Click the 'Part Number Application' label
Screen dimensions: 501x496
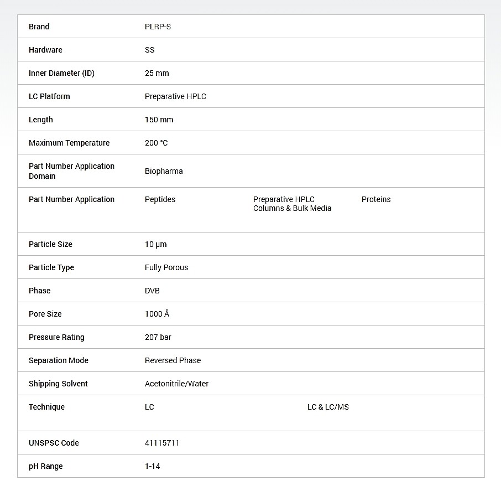pyautogui.click(x=71, y=199)
